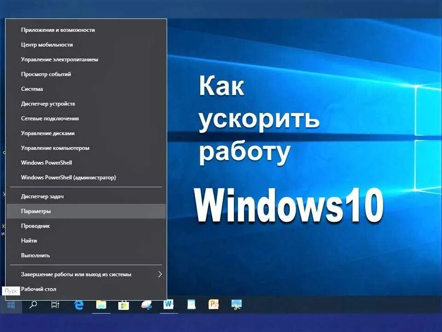Choose 'Выполнить' in the menu
Image resolution: width=442 pixels, height=332 pixels.
[x=86, y=255]
